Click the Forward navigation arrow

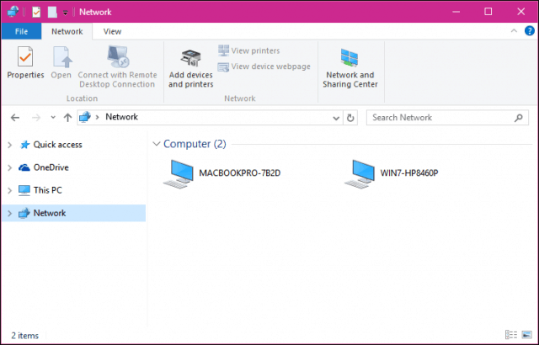click(36, 118)
